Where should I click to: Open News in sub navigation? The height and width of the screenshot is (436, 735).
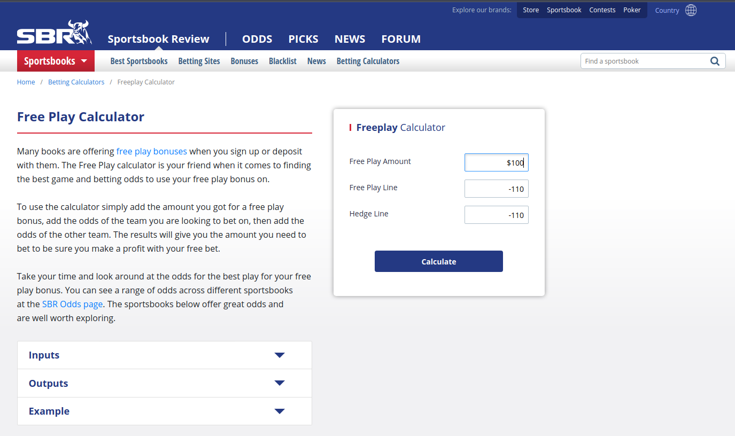click(316, 61)
